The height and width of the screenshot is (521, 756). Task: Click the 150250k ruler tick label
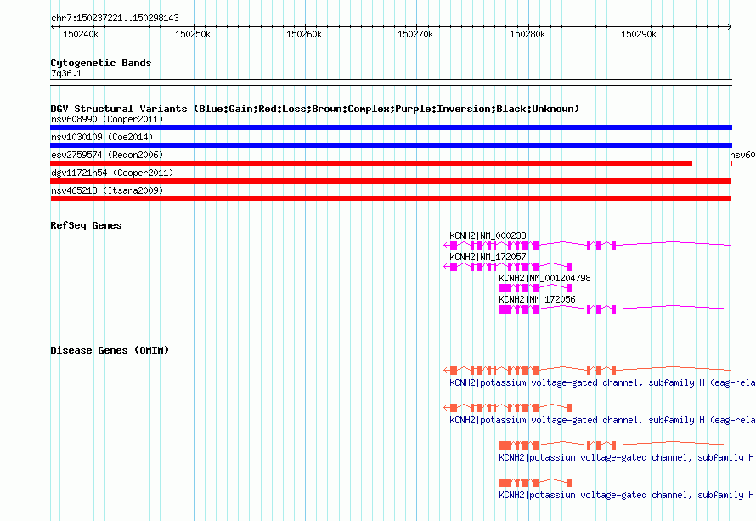click(x=193, y=34)
